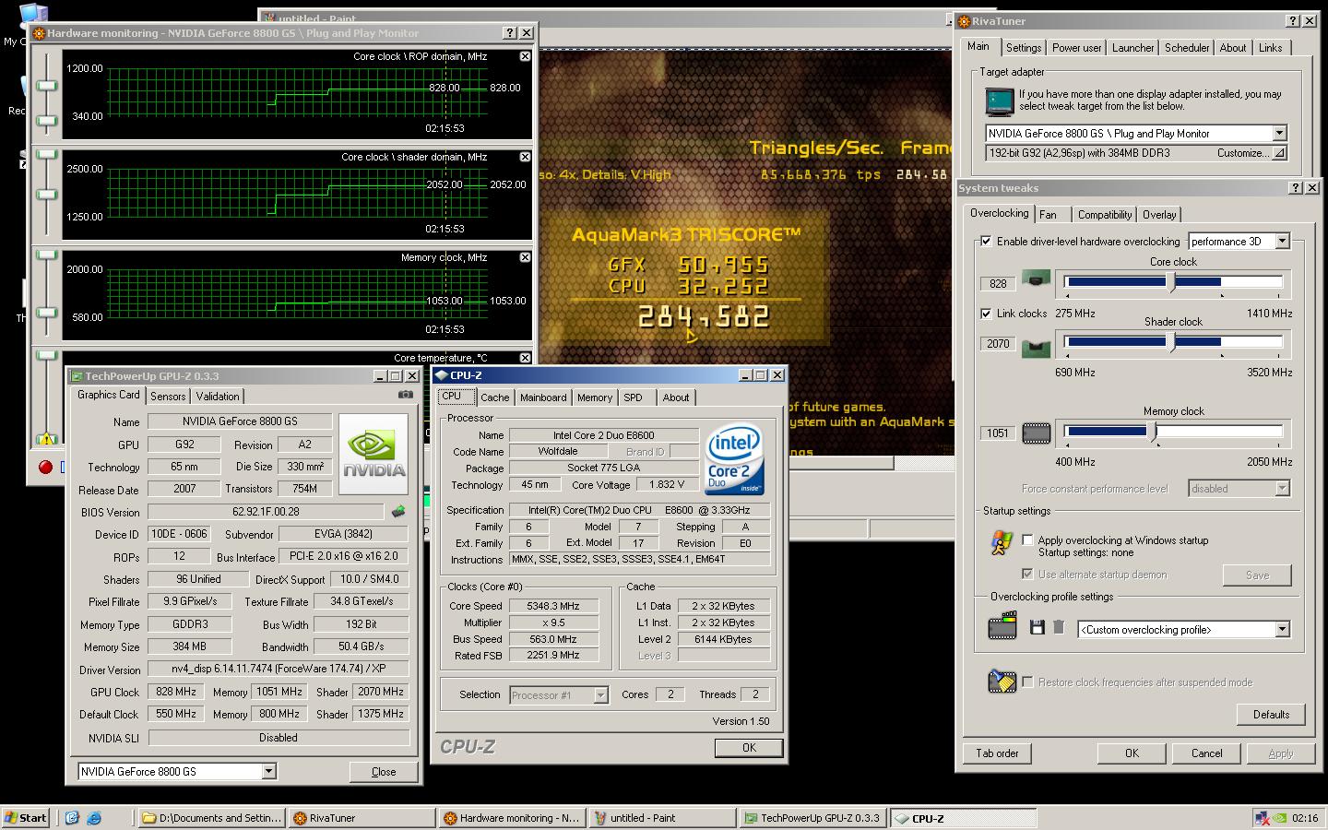Click Windows startup settings icon
Image resolution: width=1328 pixels, height=830 pixels.
[x=1002, y=543]
